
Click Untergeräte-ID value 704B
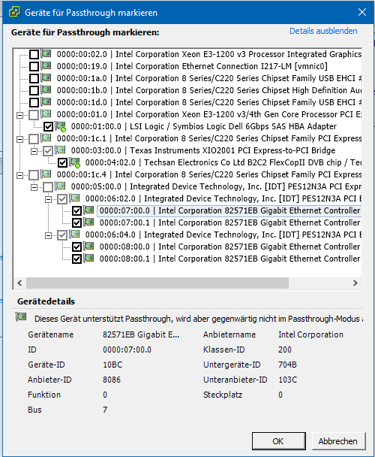click(x=287, y=365)
